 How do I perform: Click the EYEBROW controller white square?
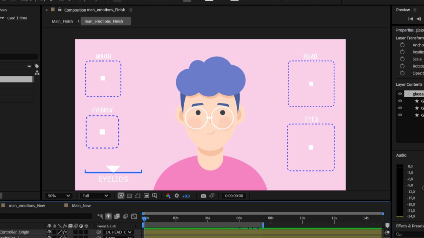(x=102, y=132)
